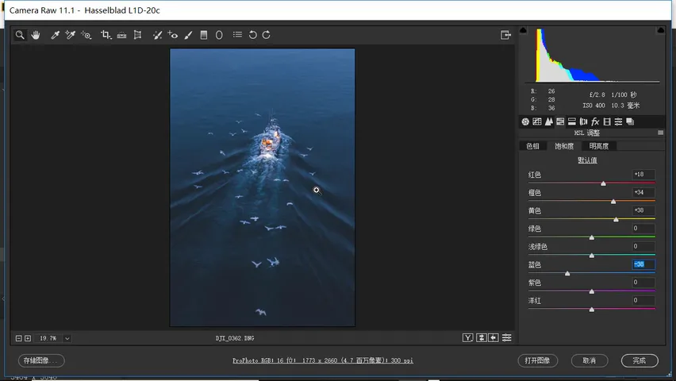Click the zoom out minus button

tap(18, 338)
